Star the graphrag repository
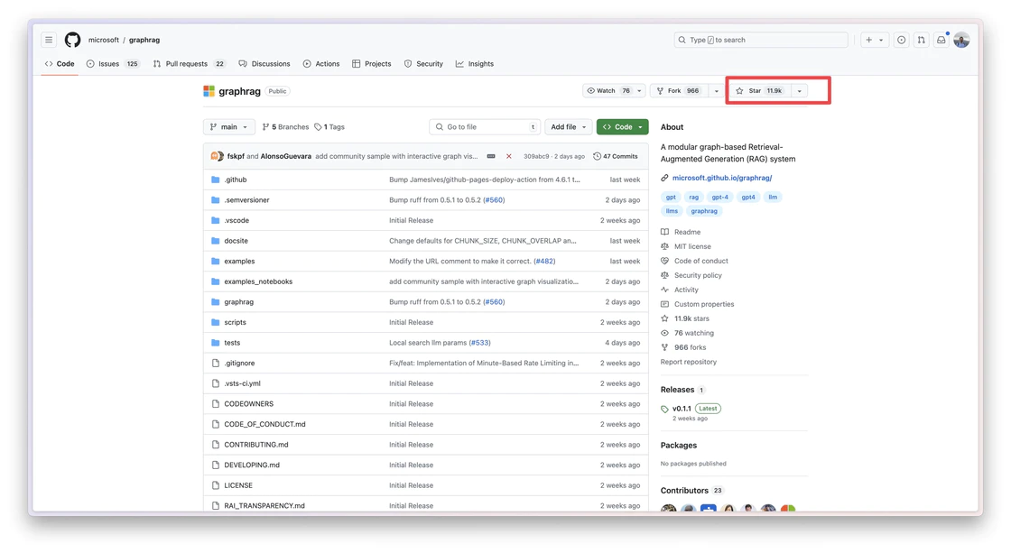 point(759,91)
